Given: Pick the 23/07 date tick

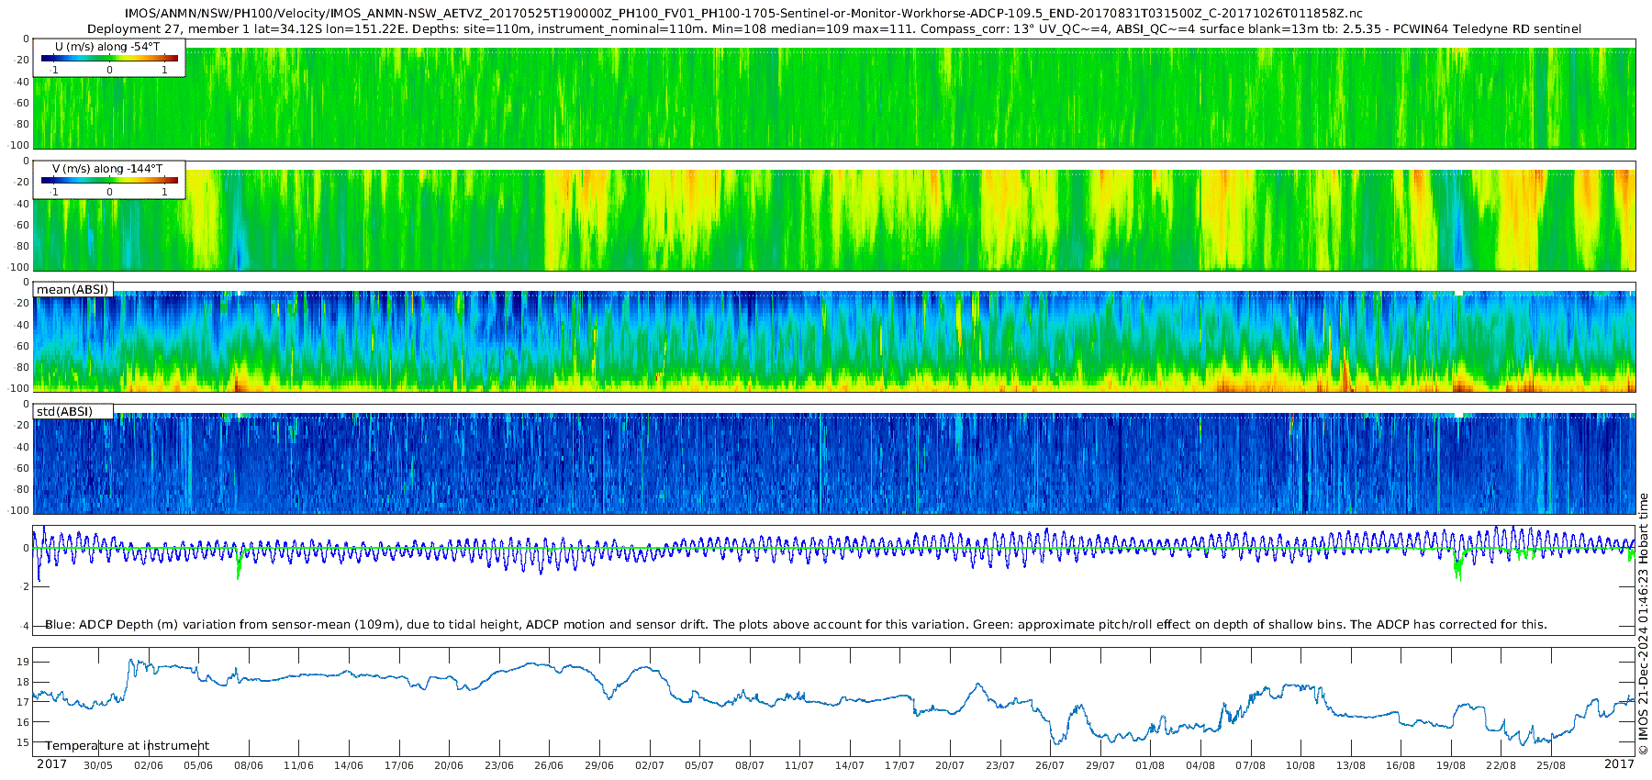Looking at the screenshot, I should 999,765.
